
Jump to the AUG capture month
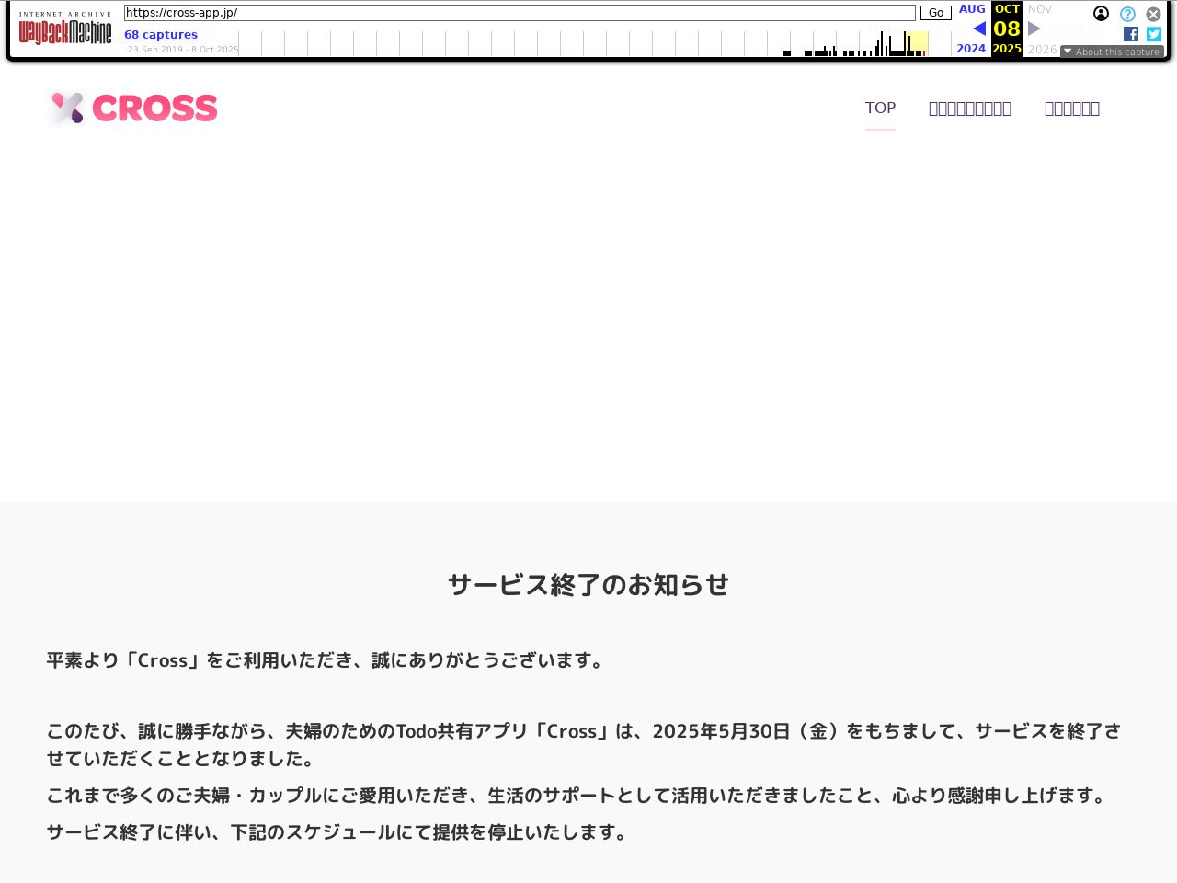[x=972, y=9]
